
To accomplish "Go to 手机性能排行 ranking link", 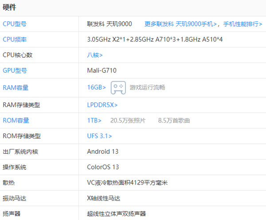I will pos(243,24).
